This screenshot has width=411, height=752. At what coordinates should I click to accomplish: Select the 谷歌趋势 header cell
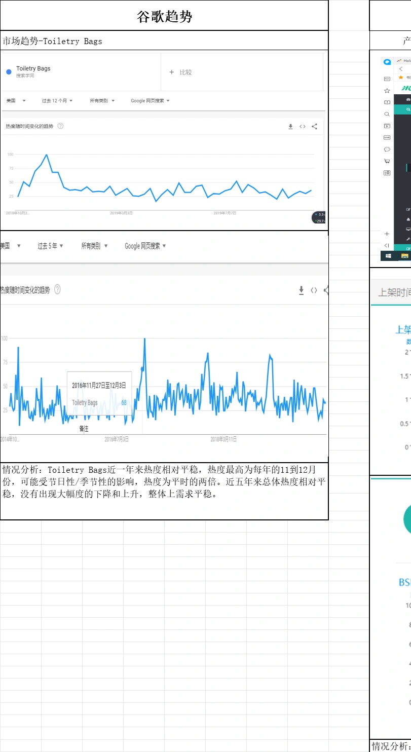164,16
